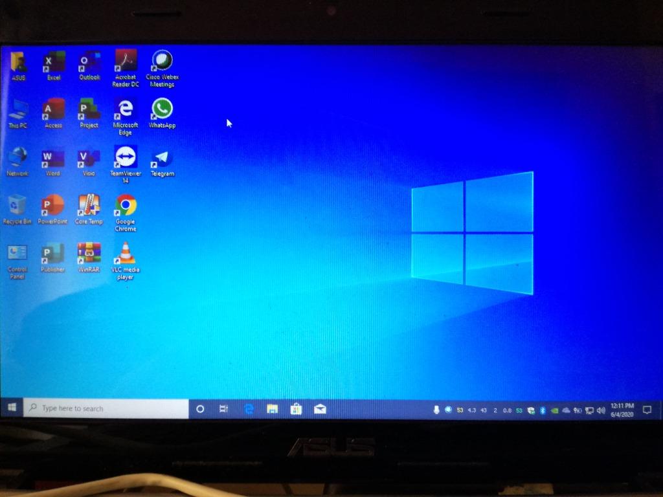Screen dimensions: 663x497
Task: Open File Explorer from the taskbar
Action: point(273,409)
